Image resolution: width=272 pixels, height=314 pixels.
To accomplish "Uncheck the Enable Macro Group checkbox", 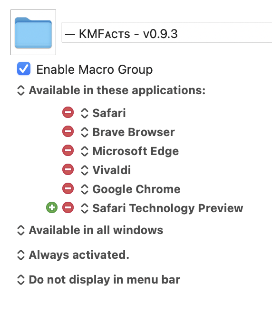I will (x=24, y=69).
